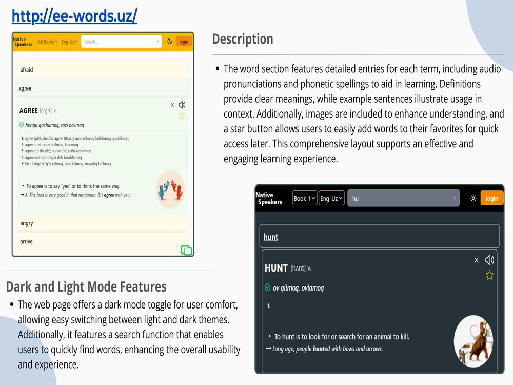Open the ee-words.uz hyperlink
The height and width of the screenshot is (385, 513).
[x=74, y=16]
